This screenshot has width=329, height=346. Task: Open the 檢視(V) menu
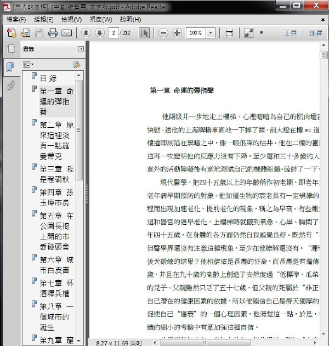click(71, 20)
